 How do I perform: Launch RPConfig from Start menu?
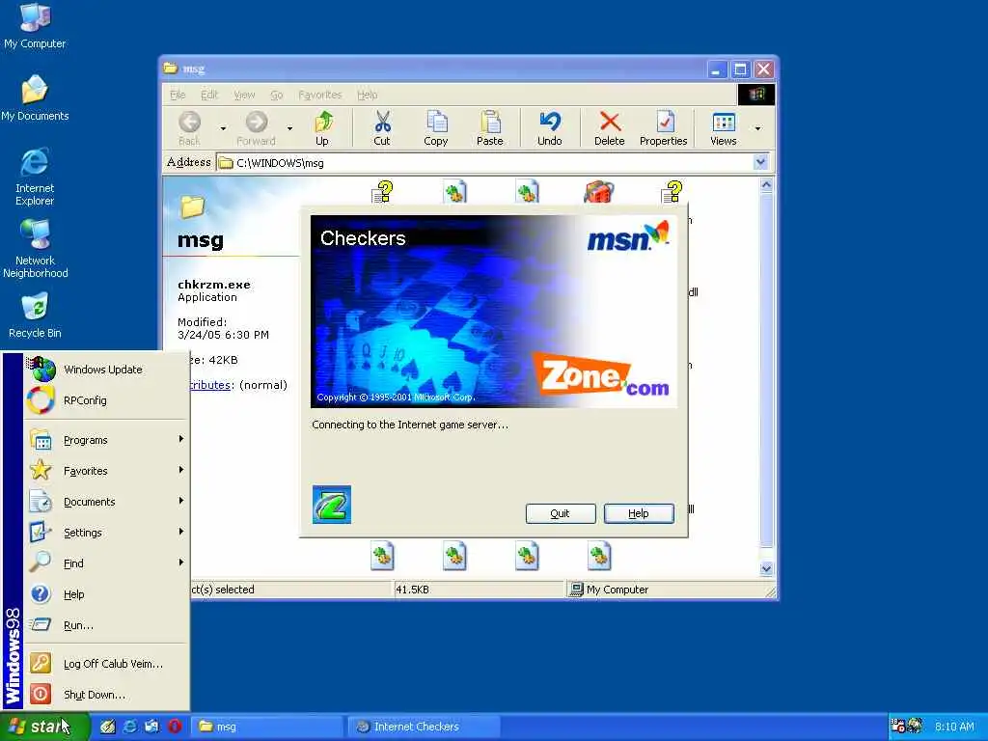tap(107, 400)
